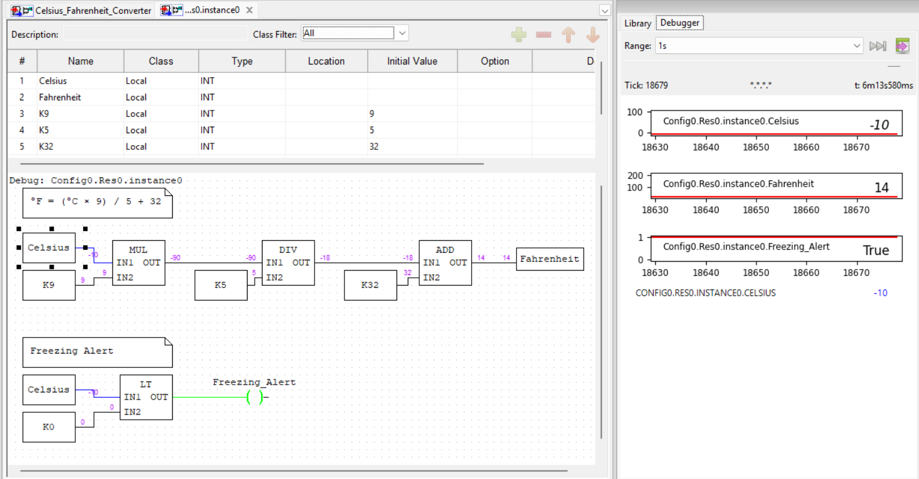This screenshot has width=919, height=479.
Task: Remove the variable using the minus icon
Action: tap(544, 35)
